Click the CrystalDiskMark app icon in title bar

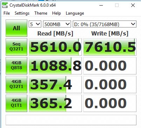(5, 5)
